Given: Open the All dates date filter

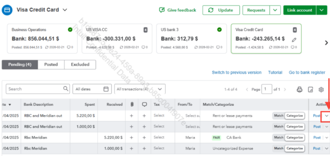Looking at the screenshot, I should tap(92, 89).
